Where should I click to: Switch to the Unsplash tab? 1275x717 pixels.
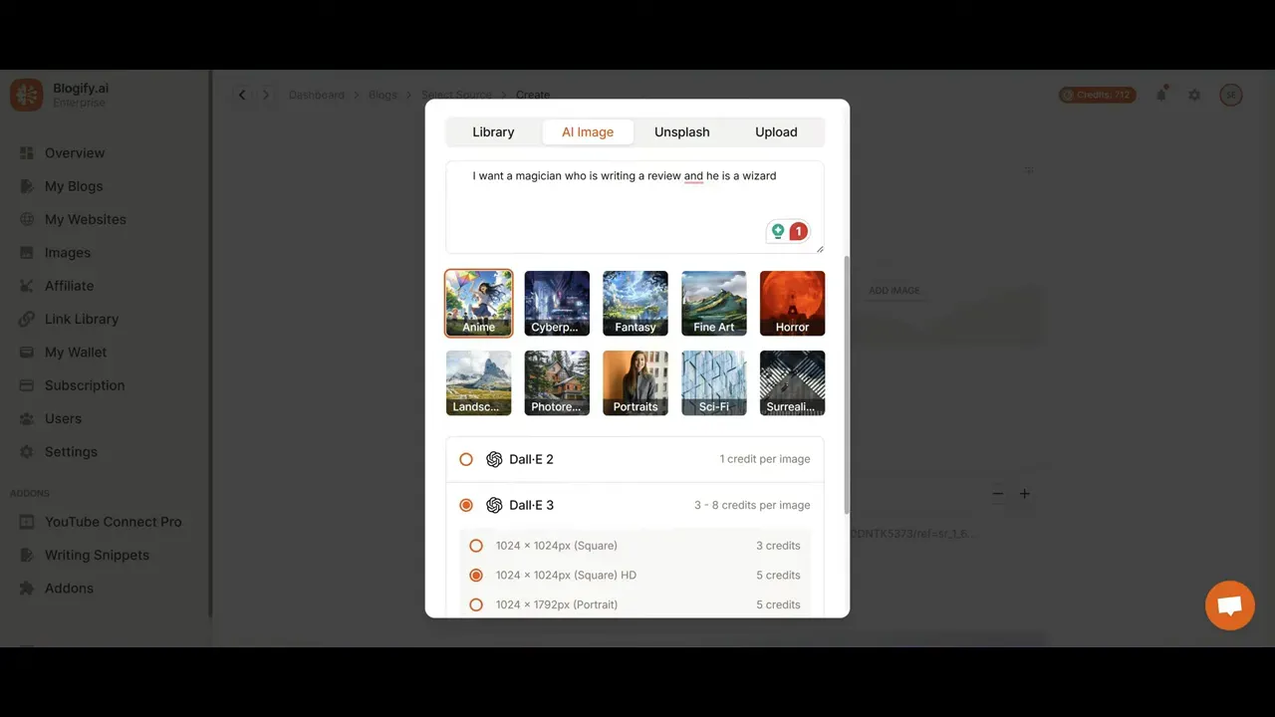[681, 131]
